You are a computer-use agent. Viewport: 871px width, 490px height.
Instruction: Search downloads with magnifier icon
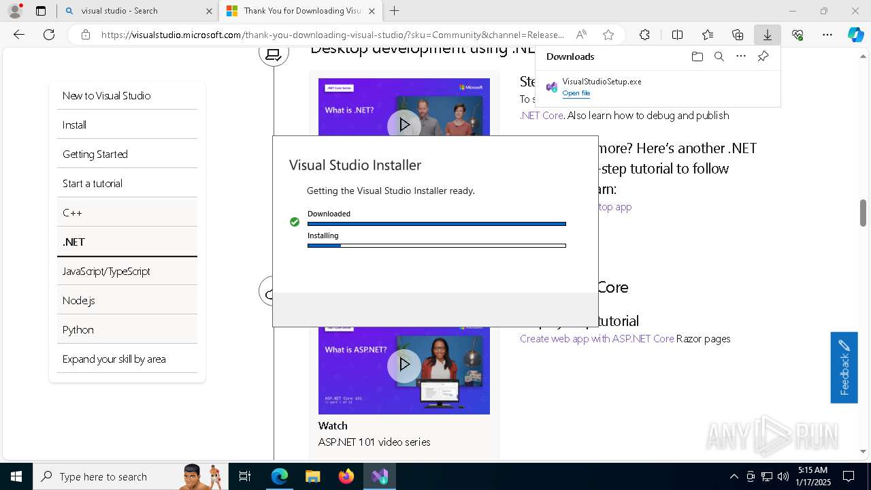[x=719, y=56]
